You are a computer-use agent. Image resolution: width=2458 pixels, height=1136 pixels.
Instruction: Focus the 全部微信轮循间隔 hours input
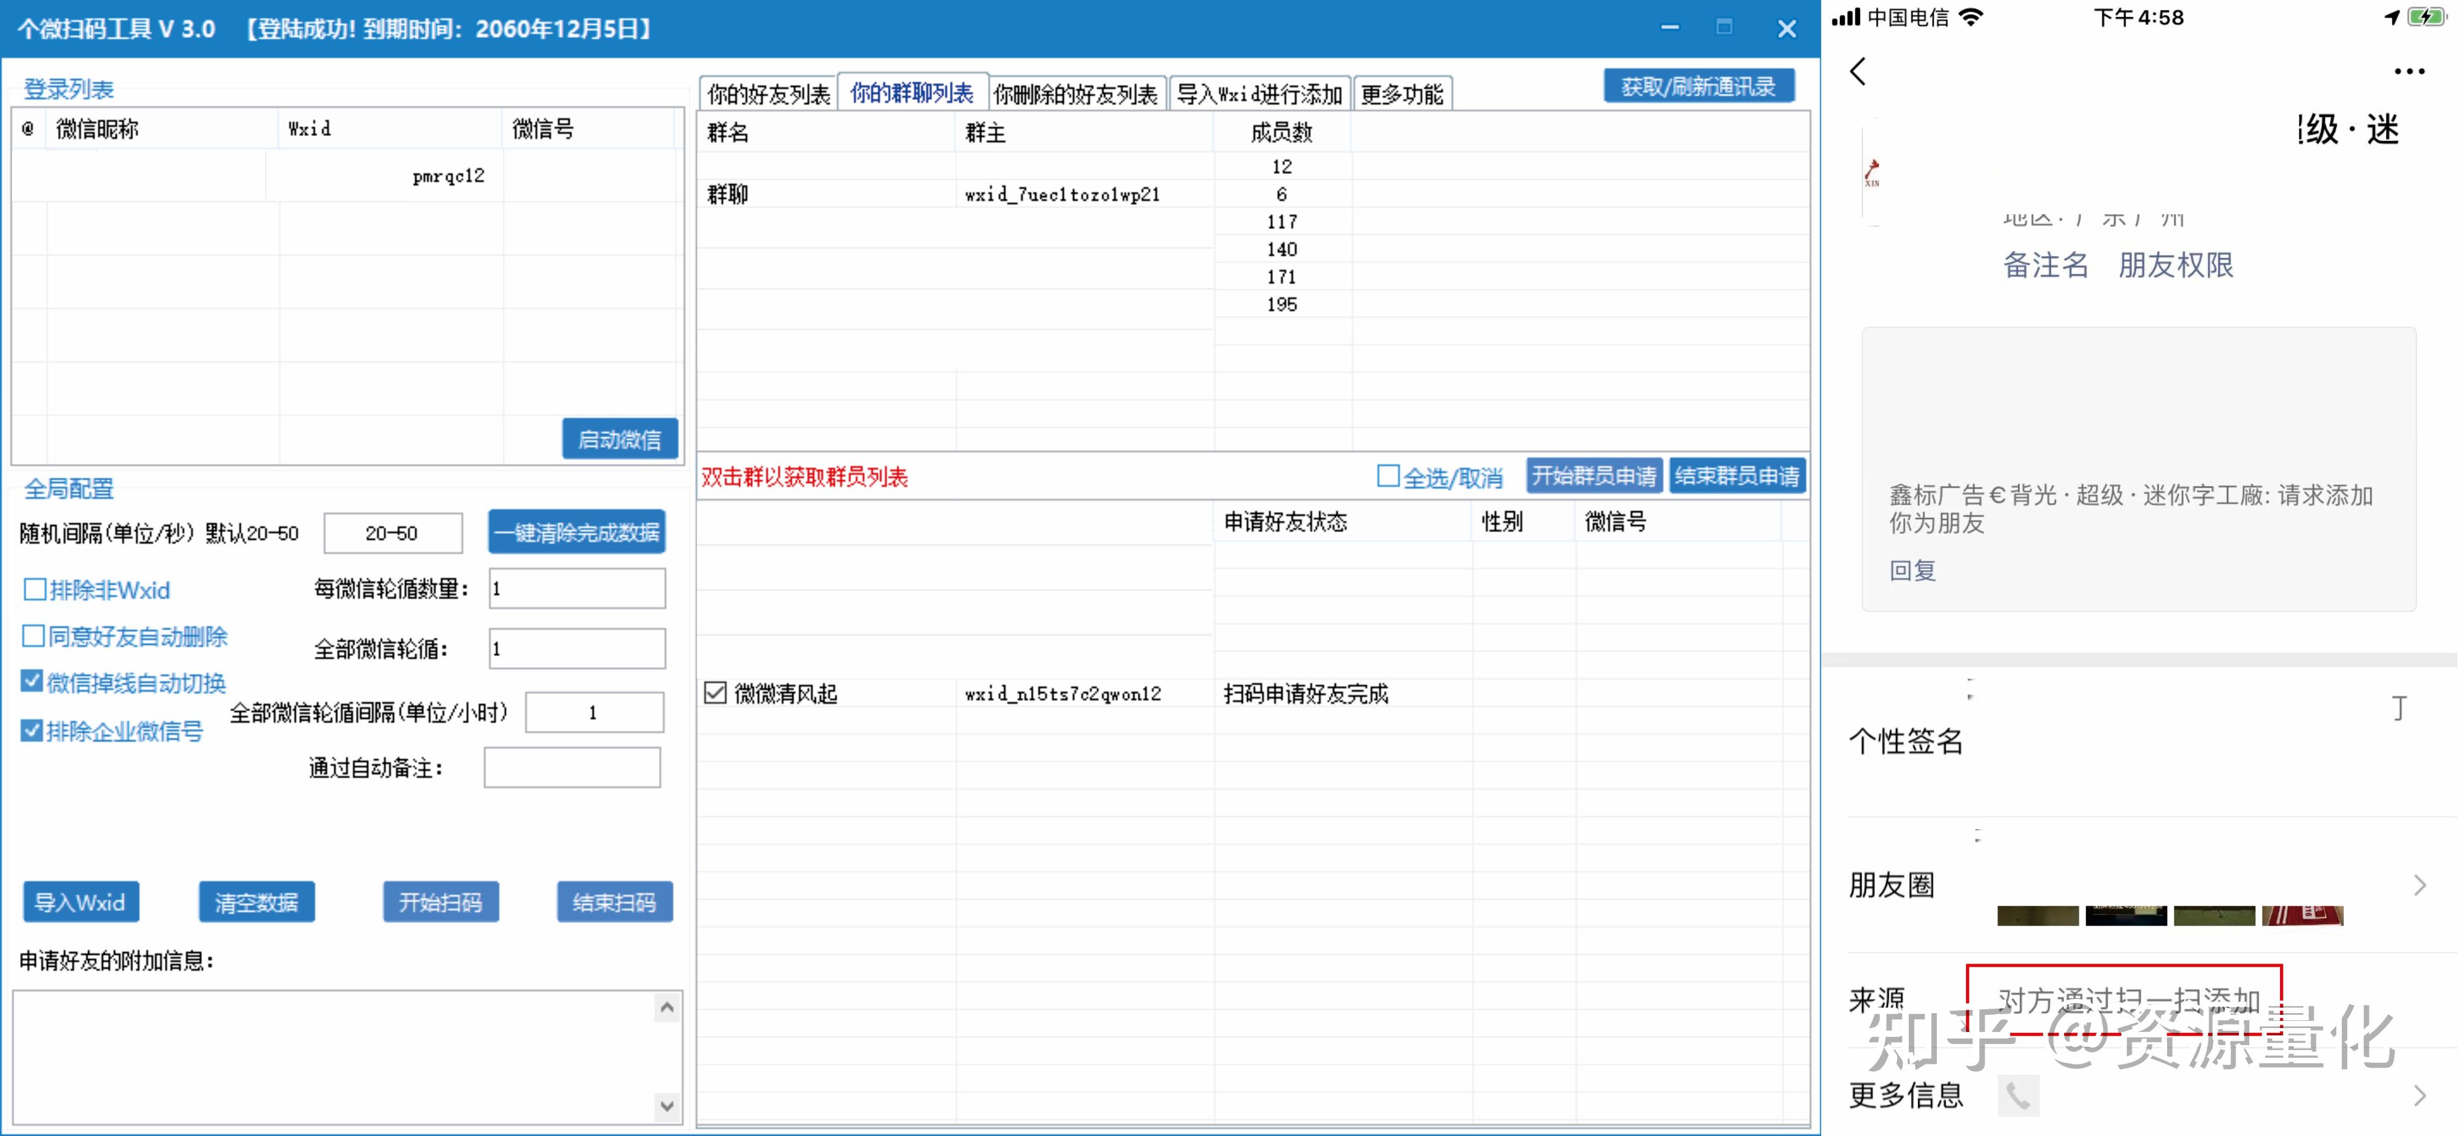point(594,712)
